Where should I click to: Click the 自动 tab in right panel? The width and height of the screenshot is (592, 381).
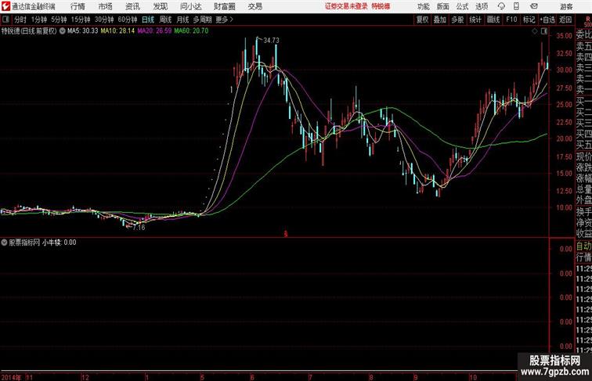coord(583,246)
